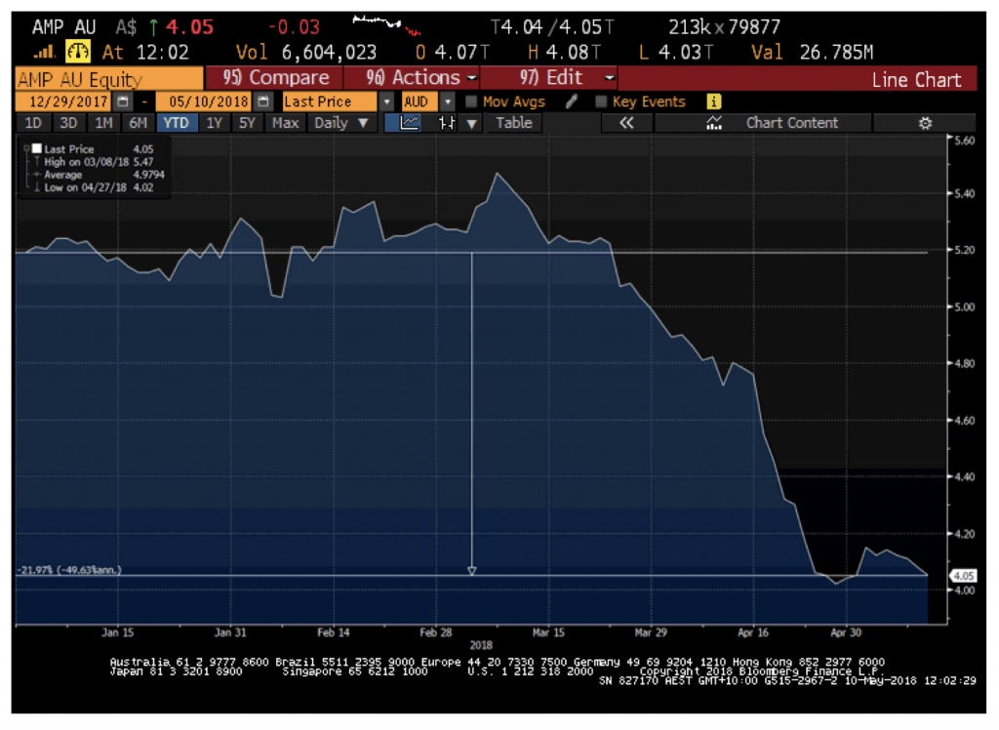Collapse panel with the double-chevron icon

point(627,123)
